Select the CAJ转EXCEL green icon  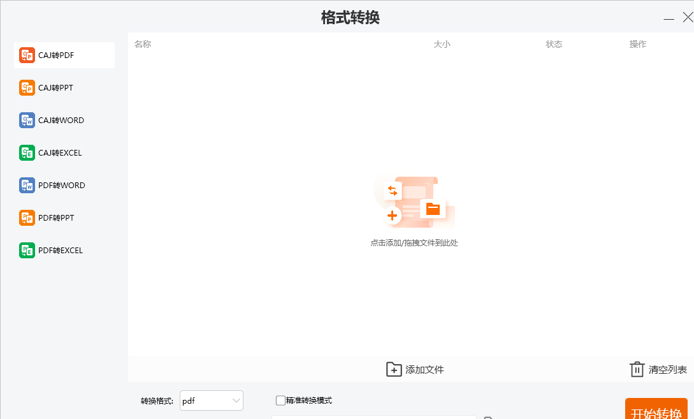[x=27, y=153]
